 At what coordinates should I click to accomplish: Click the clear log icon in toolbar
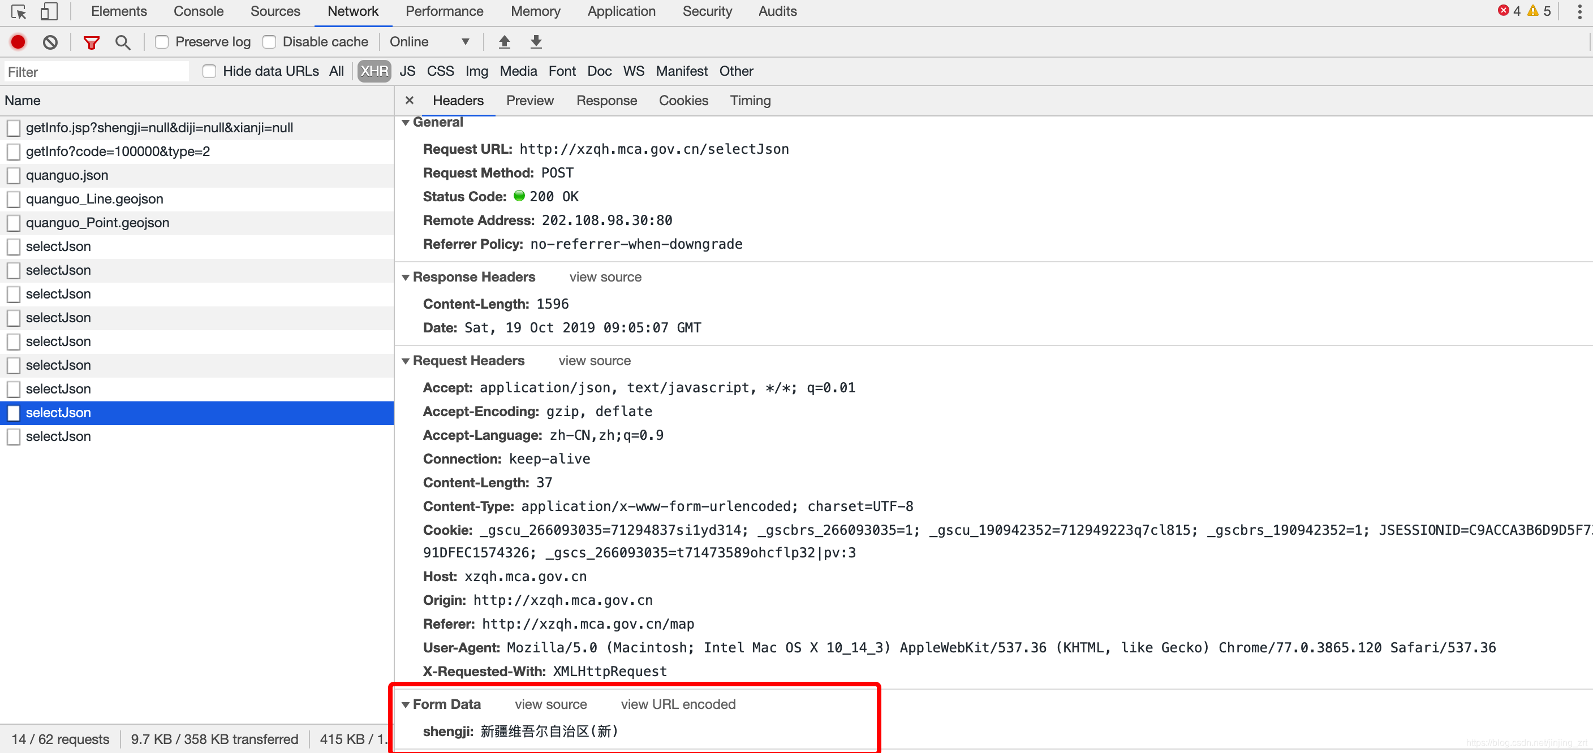click(50, 42)
